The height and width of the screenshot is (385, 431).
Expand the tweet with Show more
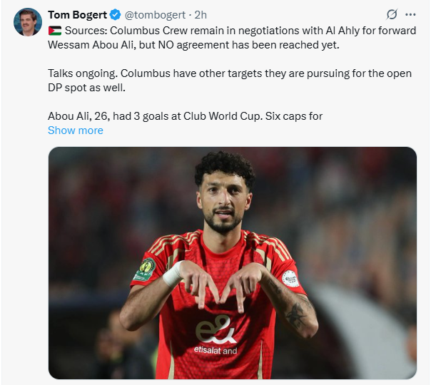(76, 130)
